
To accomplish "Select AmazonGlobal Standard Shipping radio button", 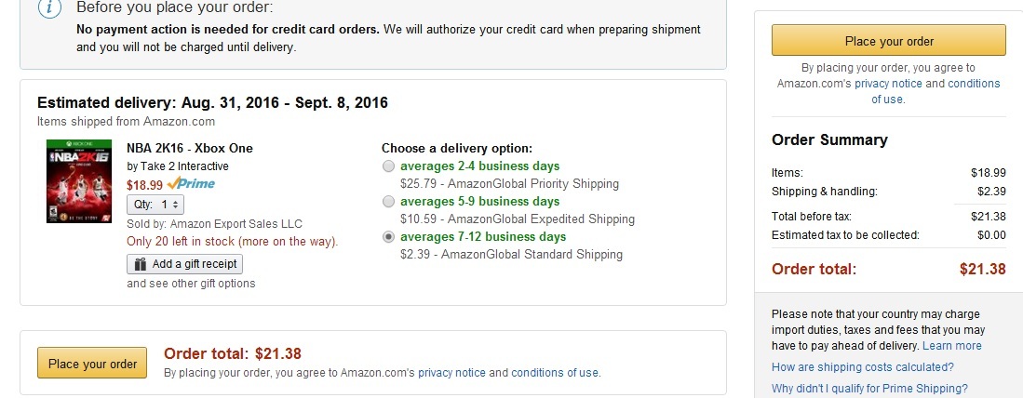I will (388, 236).
